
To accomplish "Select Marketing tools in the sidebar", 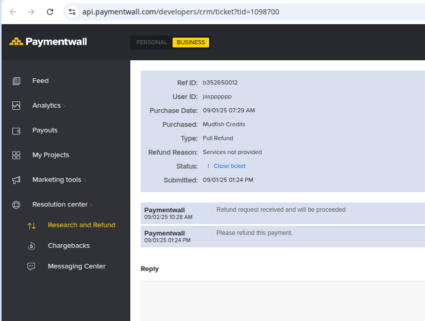I will [57, 180].
